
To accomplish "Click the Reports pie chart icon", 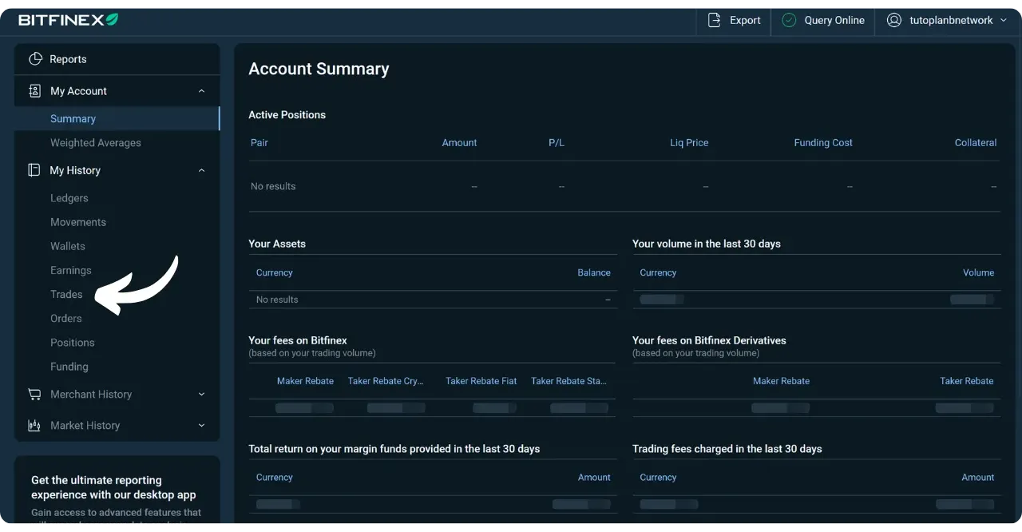I will 35,59.
